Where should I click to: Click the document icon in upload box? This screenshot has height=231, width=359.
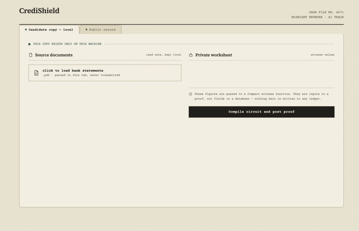pos(36,73)
